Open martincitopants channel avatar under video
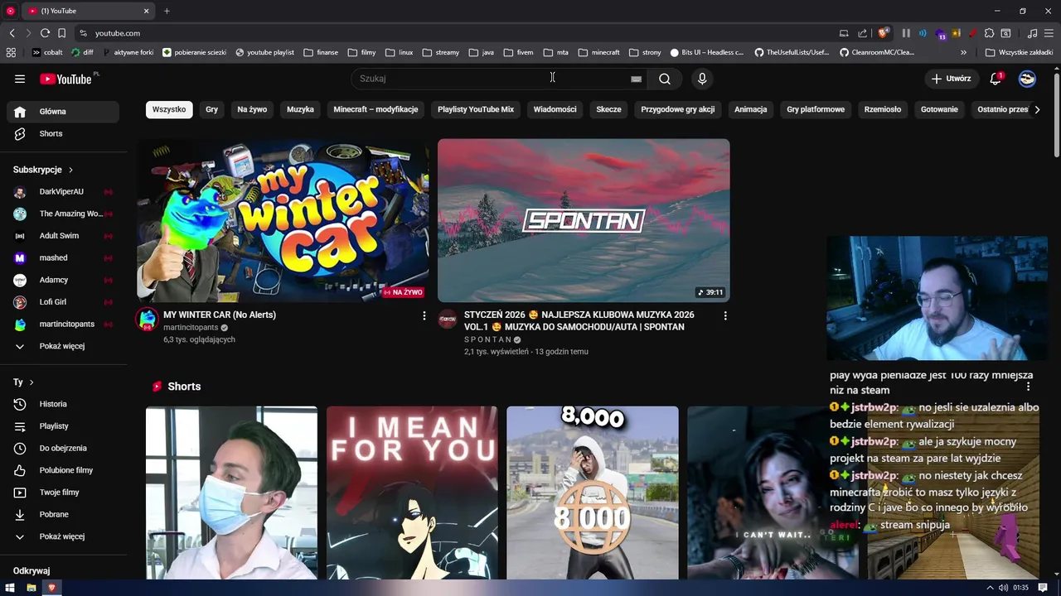The height and width of the screenshot is (596, 1061). (148, 319)
